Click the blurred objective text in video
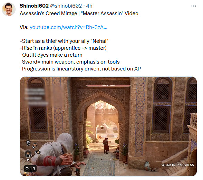The height and width of the screenshot is (180, 203). tap(36, 96)
